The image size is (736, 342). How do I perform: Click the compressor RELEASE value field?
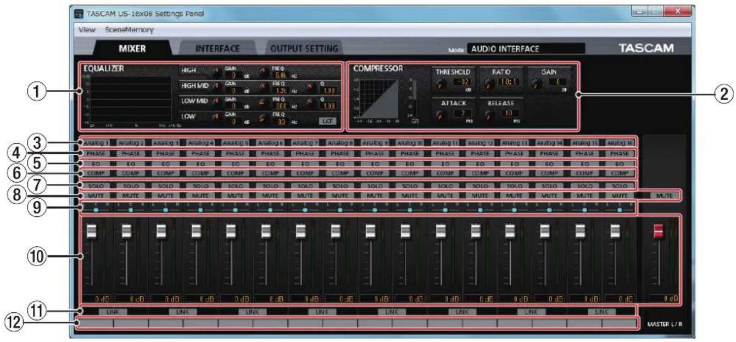click(509, 113)
